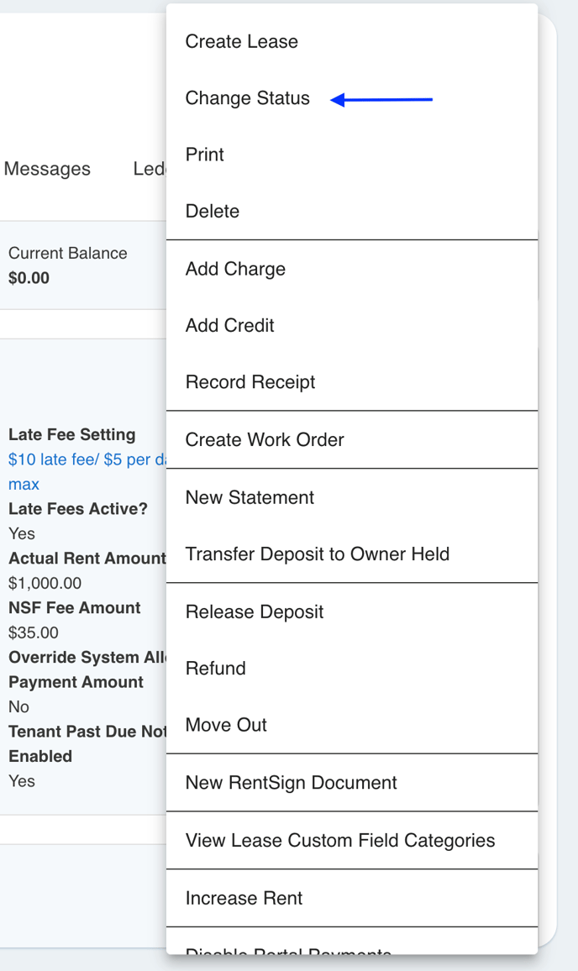578x971 pixels.
Task: Choose View Lease Custom Field Categories
Action: 340,841
